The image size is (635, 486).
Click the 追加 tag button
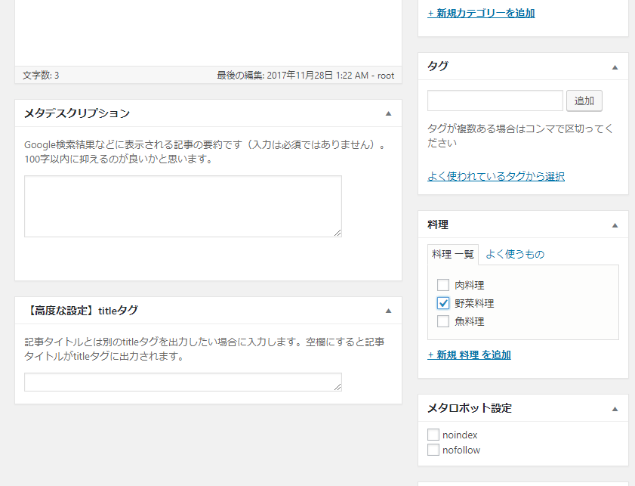click(x=584, y=101)
